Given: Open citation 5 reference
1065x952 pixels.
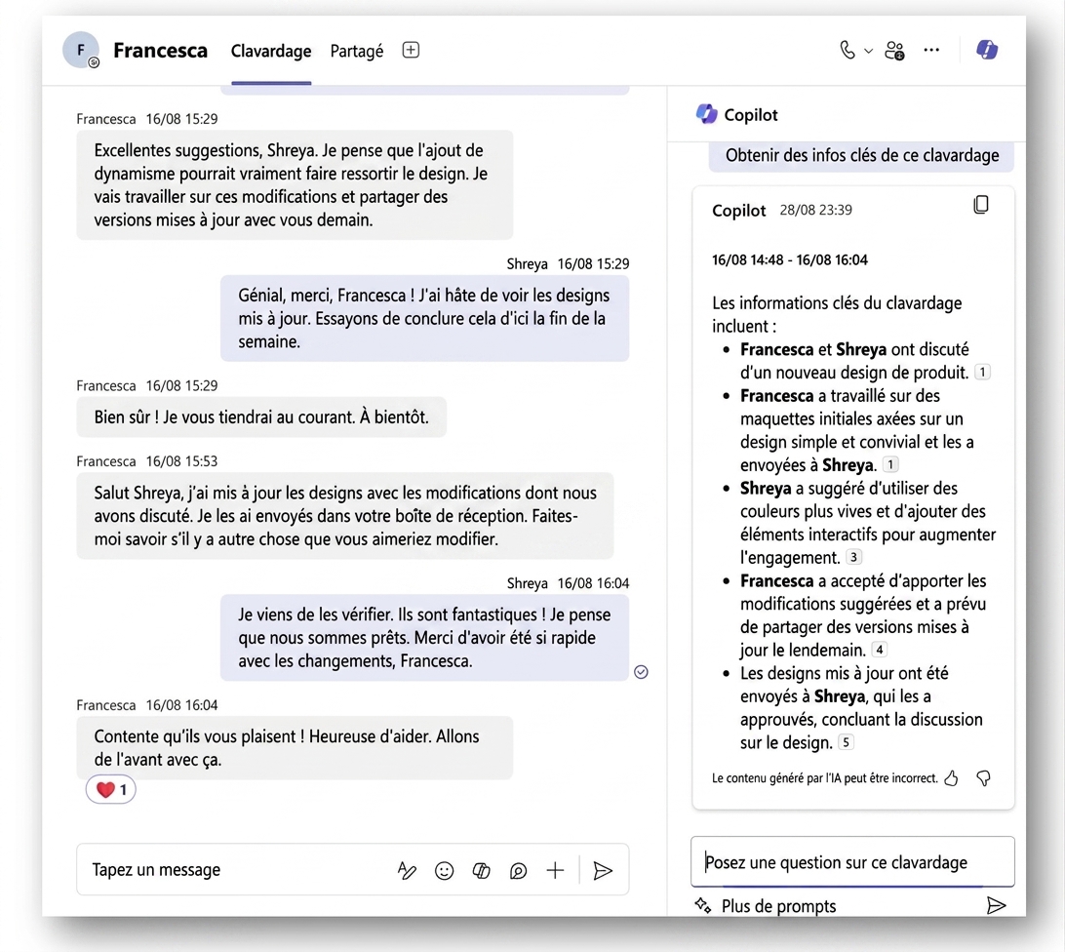Looking at the screenshot, I should [x=845, y=742].
